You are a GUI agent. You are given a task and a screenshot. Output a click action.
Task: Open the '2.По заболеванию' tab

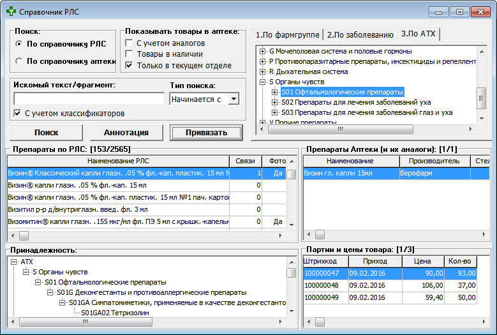pyautogui.click(x=360, y=34)
